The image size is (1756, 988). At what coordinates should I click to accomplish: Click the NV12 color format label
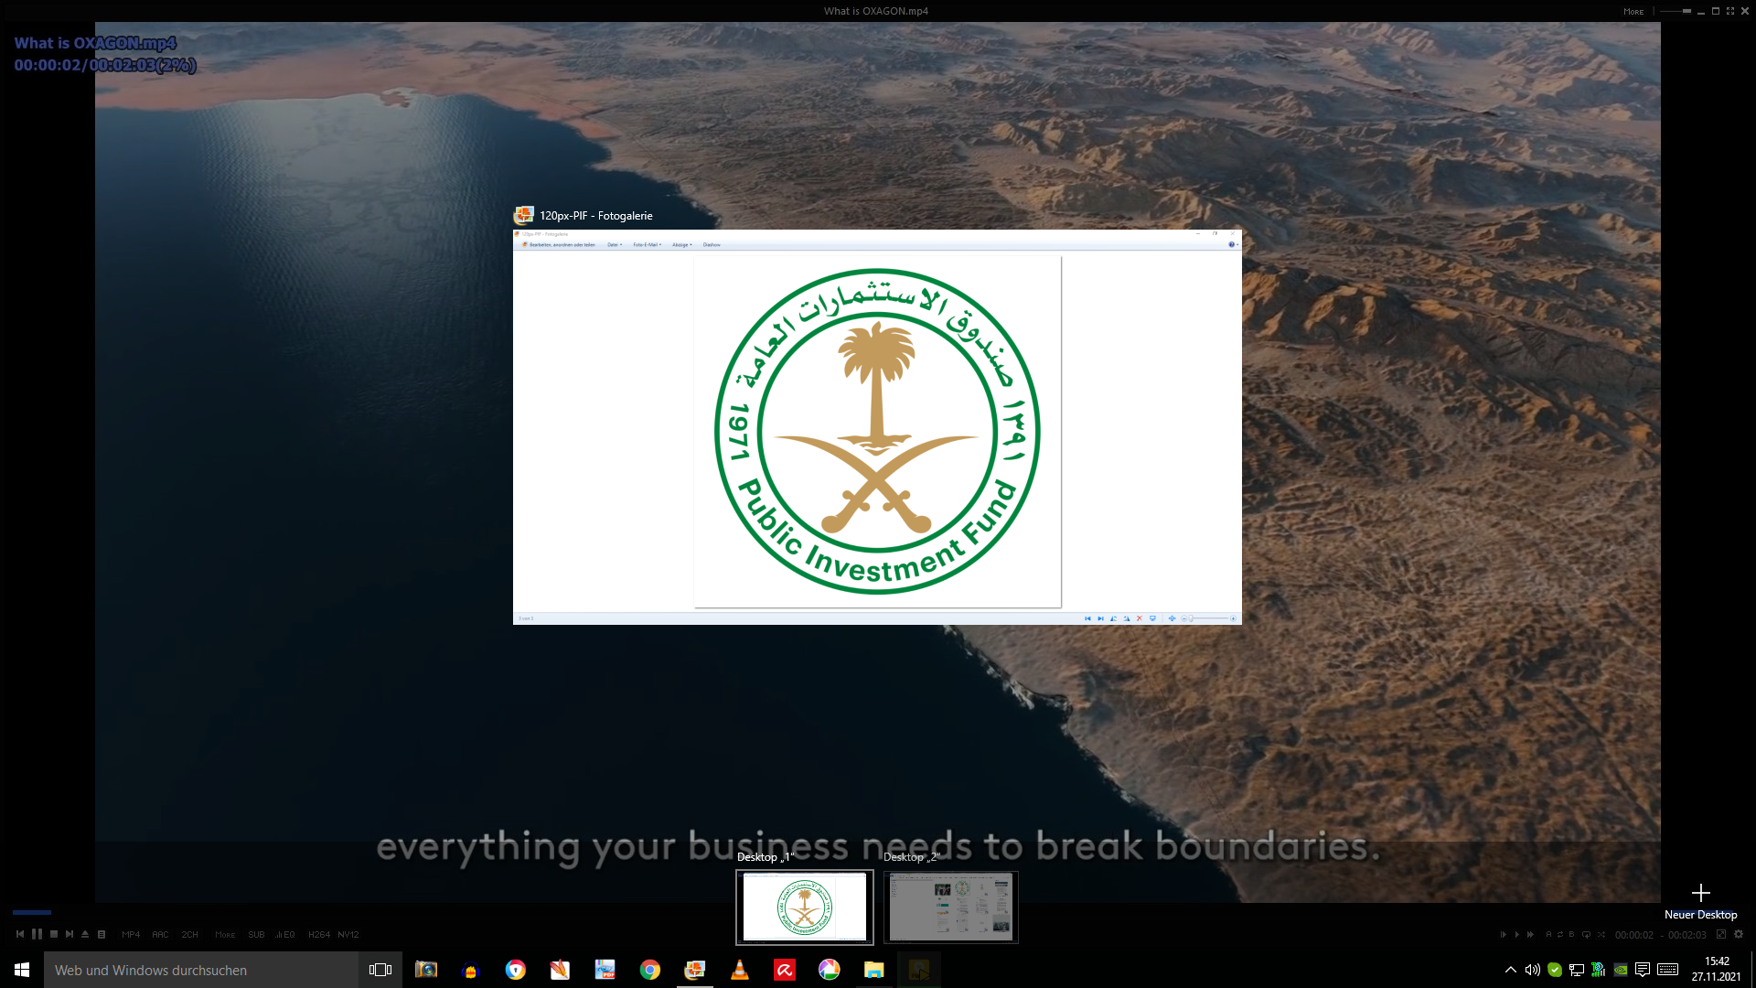(348, 935)
